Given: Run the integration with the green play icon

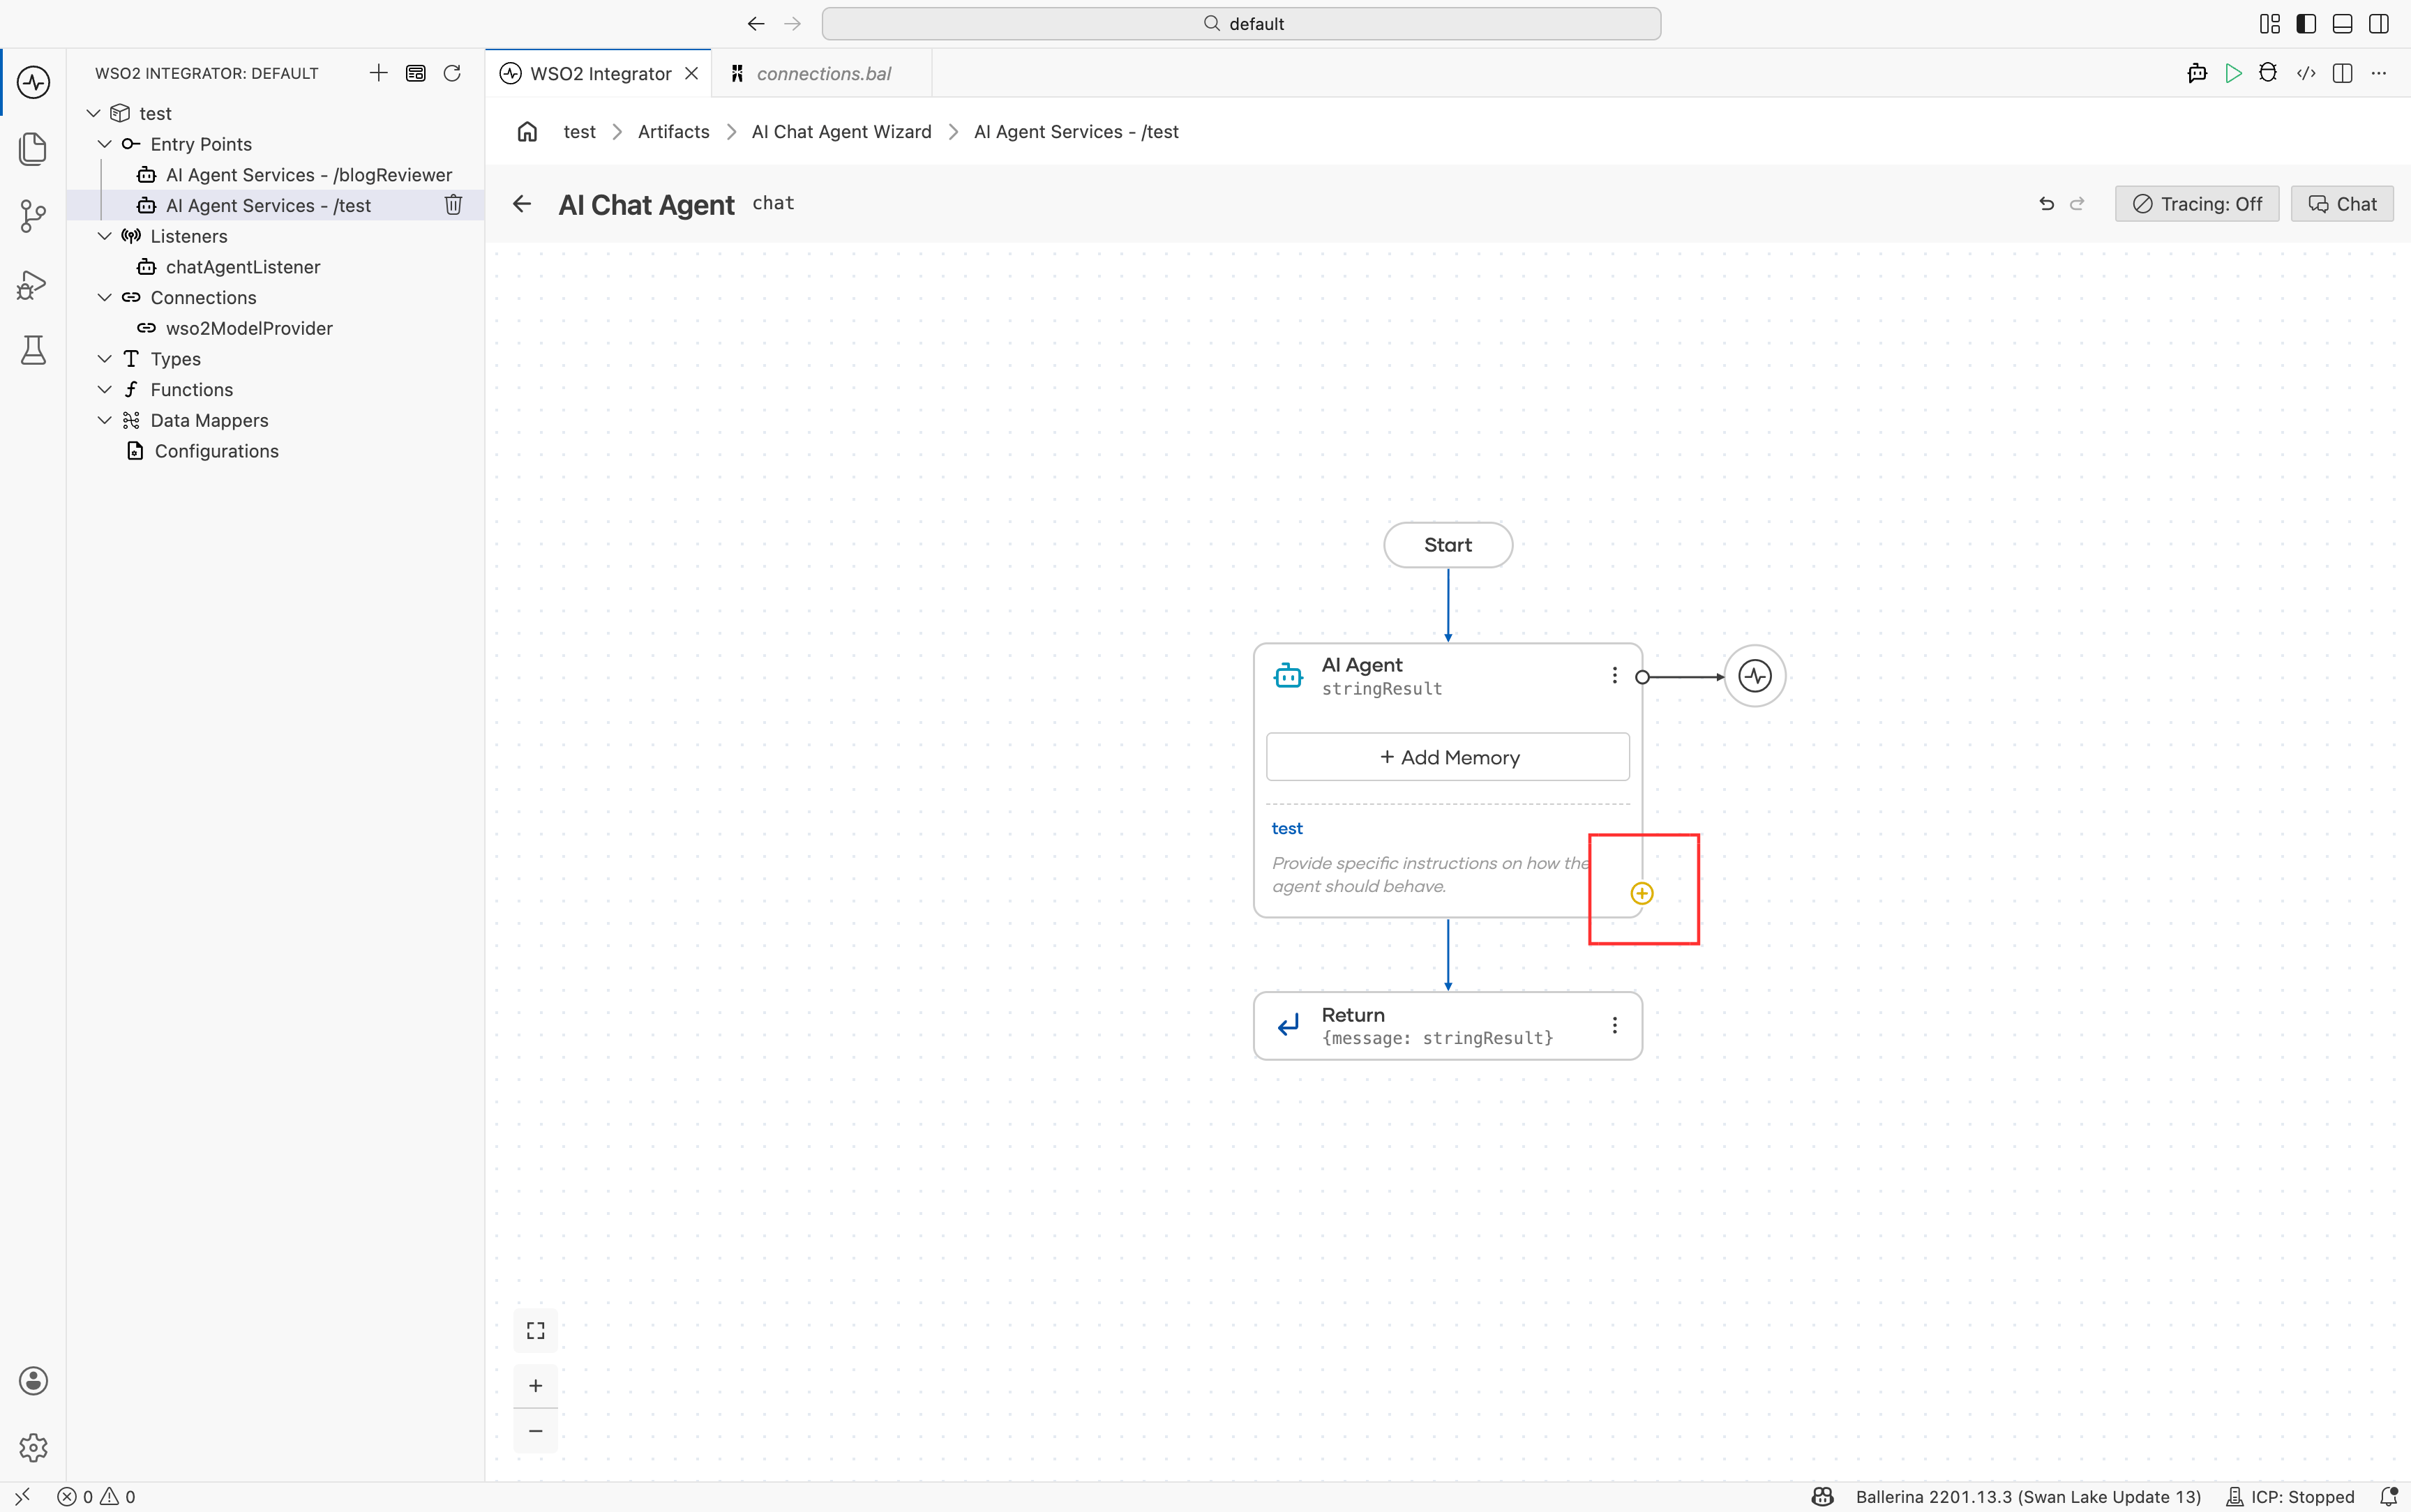Looking at the screenshot, I should pos(2233,73).
